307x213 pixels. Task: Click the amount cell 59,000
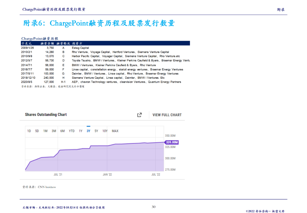(49, 69)
